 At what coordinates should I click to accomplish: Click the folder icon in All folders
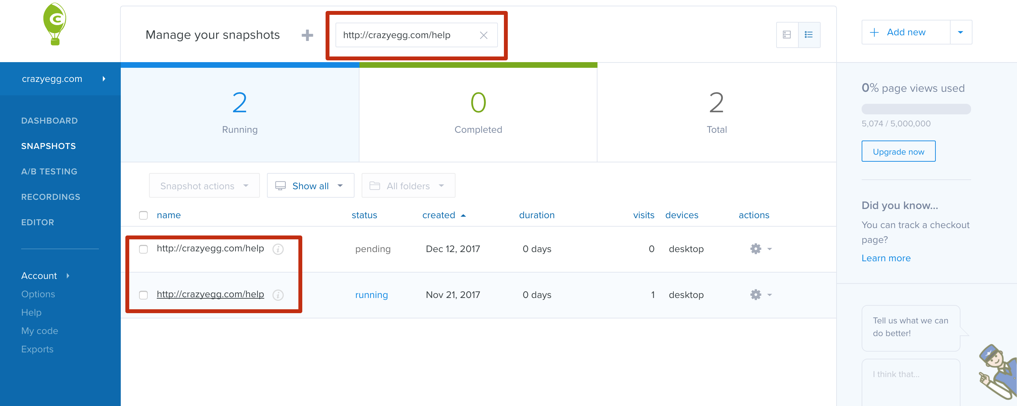375,186
